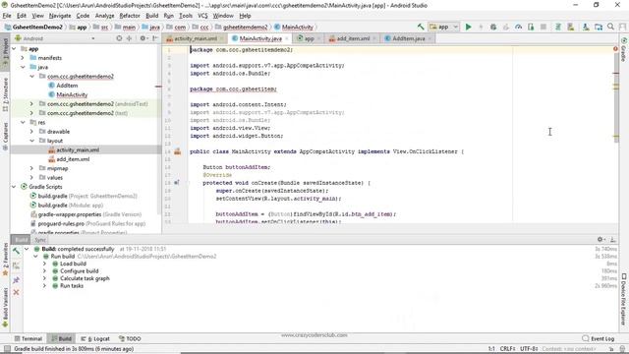The height and width of the screenshot is (354, 629).
Task: Click the MainActivity breadcrumb
Action: click(x=293, y=27)
